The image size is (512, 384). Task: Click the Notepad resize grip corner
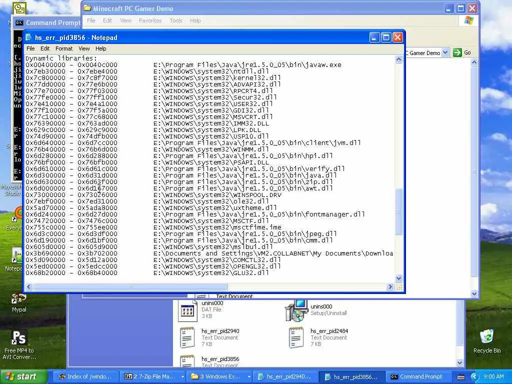tap(399, 287)
